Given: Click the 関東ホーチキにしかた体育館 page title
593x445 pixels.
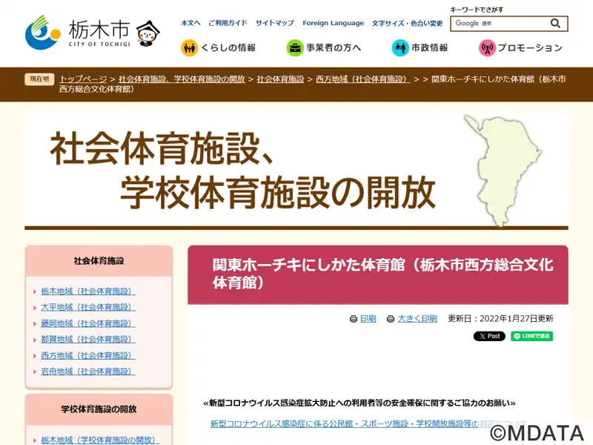Looking at the screenshot, I should (382, 274).
